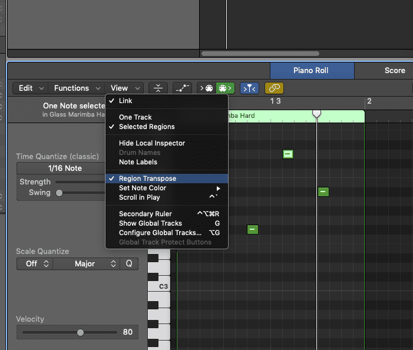This screenshot has height=350, width=413.
Task: Click the Glass Marimba Hard region header
Action: (296, 116)
